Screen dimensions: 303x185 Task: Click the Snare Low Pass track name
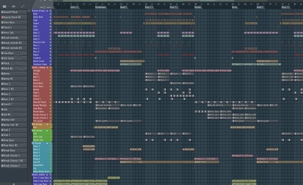click(x=41, y=181)
